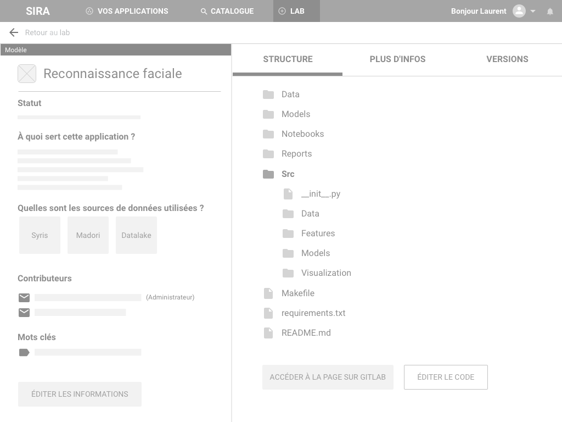The image size is (562, 422).
Task: Click the Features folder icon
Action: click(288, 234)
